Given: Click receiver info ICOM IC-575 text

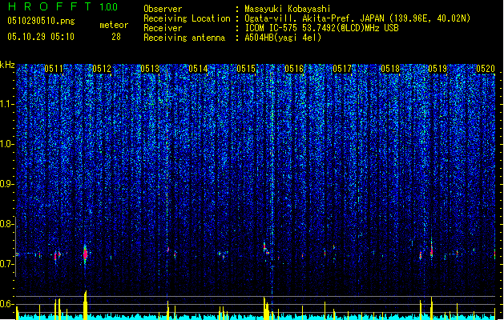Looking at the screenshot, I should coord(321,28).
